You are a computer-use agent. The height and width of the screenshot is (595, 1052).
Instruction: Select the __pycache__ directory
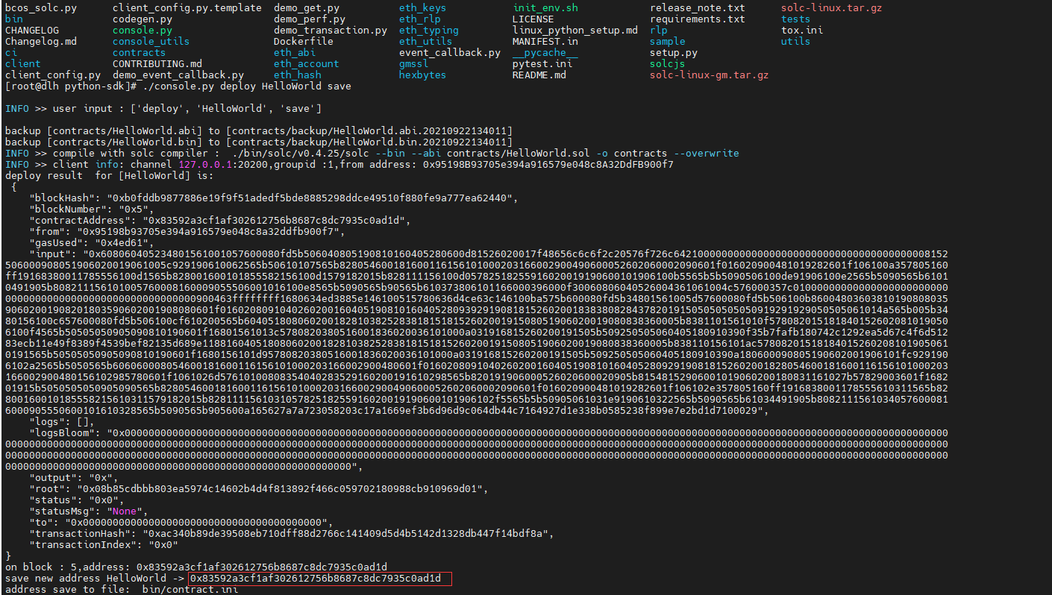(545, 52)
